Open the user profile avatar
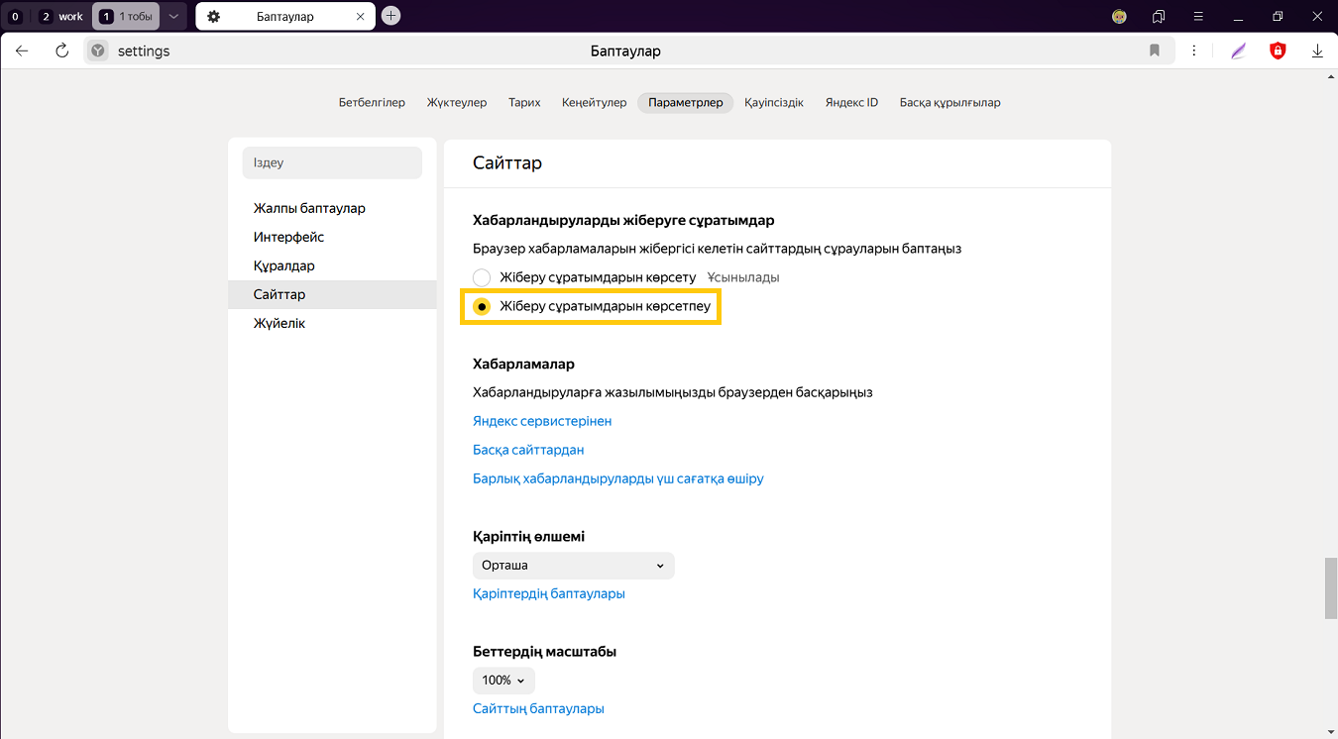The height and width of the screenshot is (739, 1338). click(1119, 16)
